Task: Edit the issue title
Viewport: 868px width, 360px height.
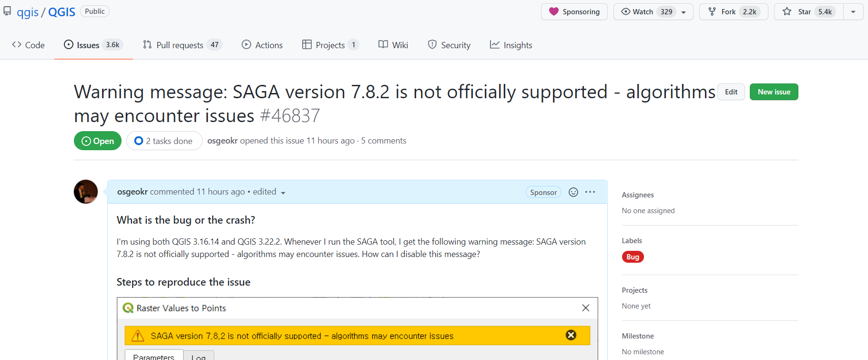Action: click(731, 92)
